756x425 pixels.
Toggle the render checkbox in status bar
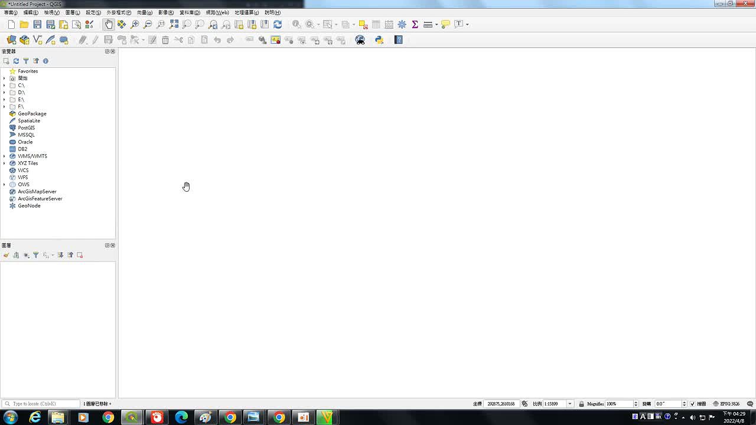(x=692, y=404)
